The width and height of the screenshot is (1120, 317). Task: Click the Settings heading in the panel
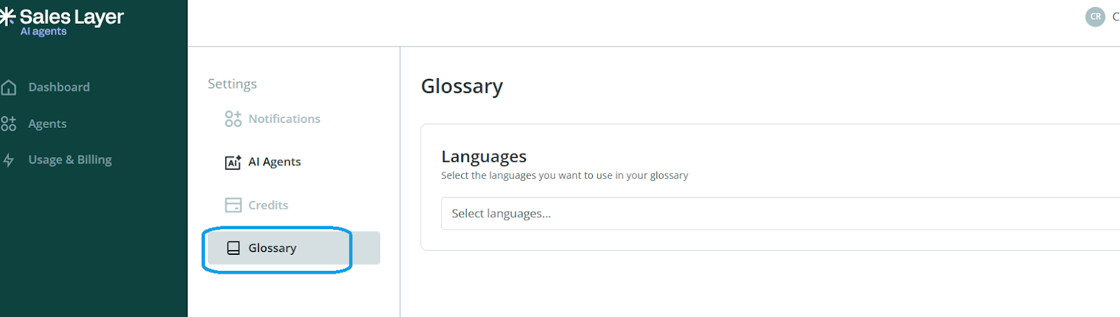pos(232,84)
